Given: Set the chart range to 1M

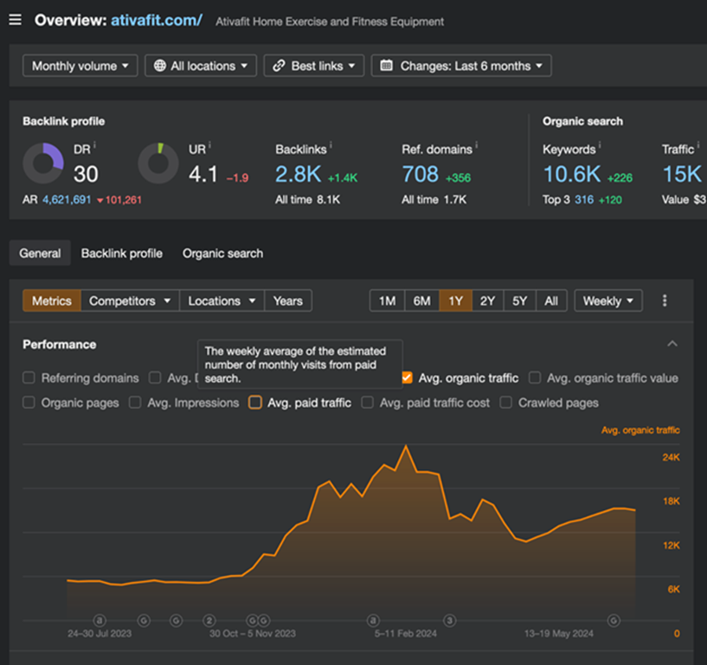Looking at the screenshot, I should click(x=388, y=300).
